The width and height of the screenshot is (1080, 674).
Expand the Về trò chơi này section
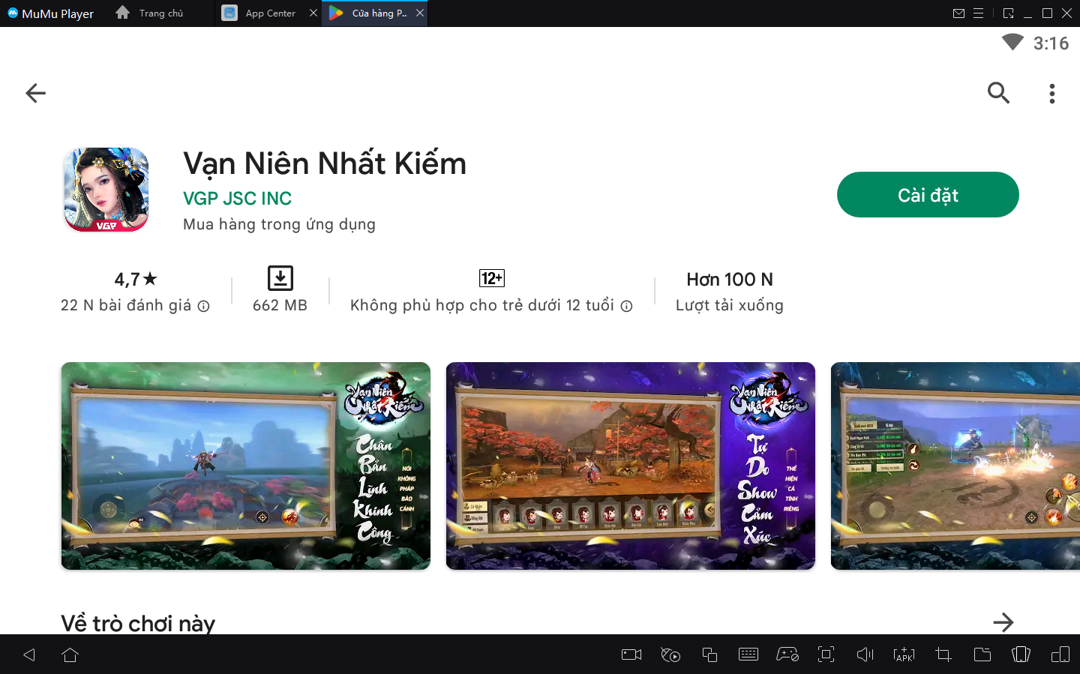point(1003,622)
